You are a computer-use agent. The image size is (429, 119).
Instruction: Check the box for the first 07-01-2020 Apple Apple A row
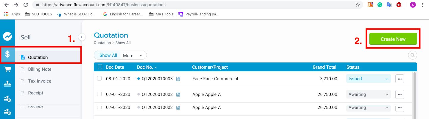(100, 94)
